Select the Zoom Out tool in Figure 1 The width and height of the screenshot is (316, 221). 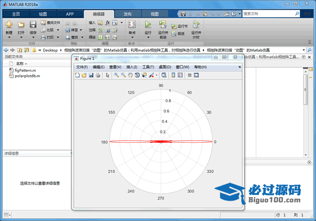pos(123,75)
